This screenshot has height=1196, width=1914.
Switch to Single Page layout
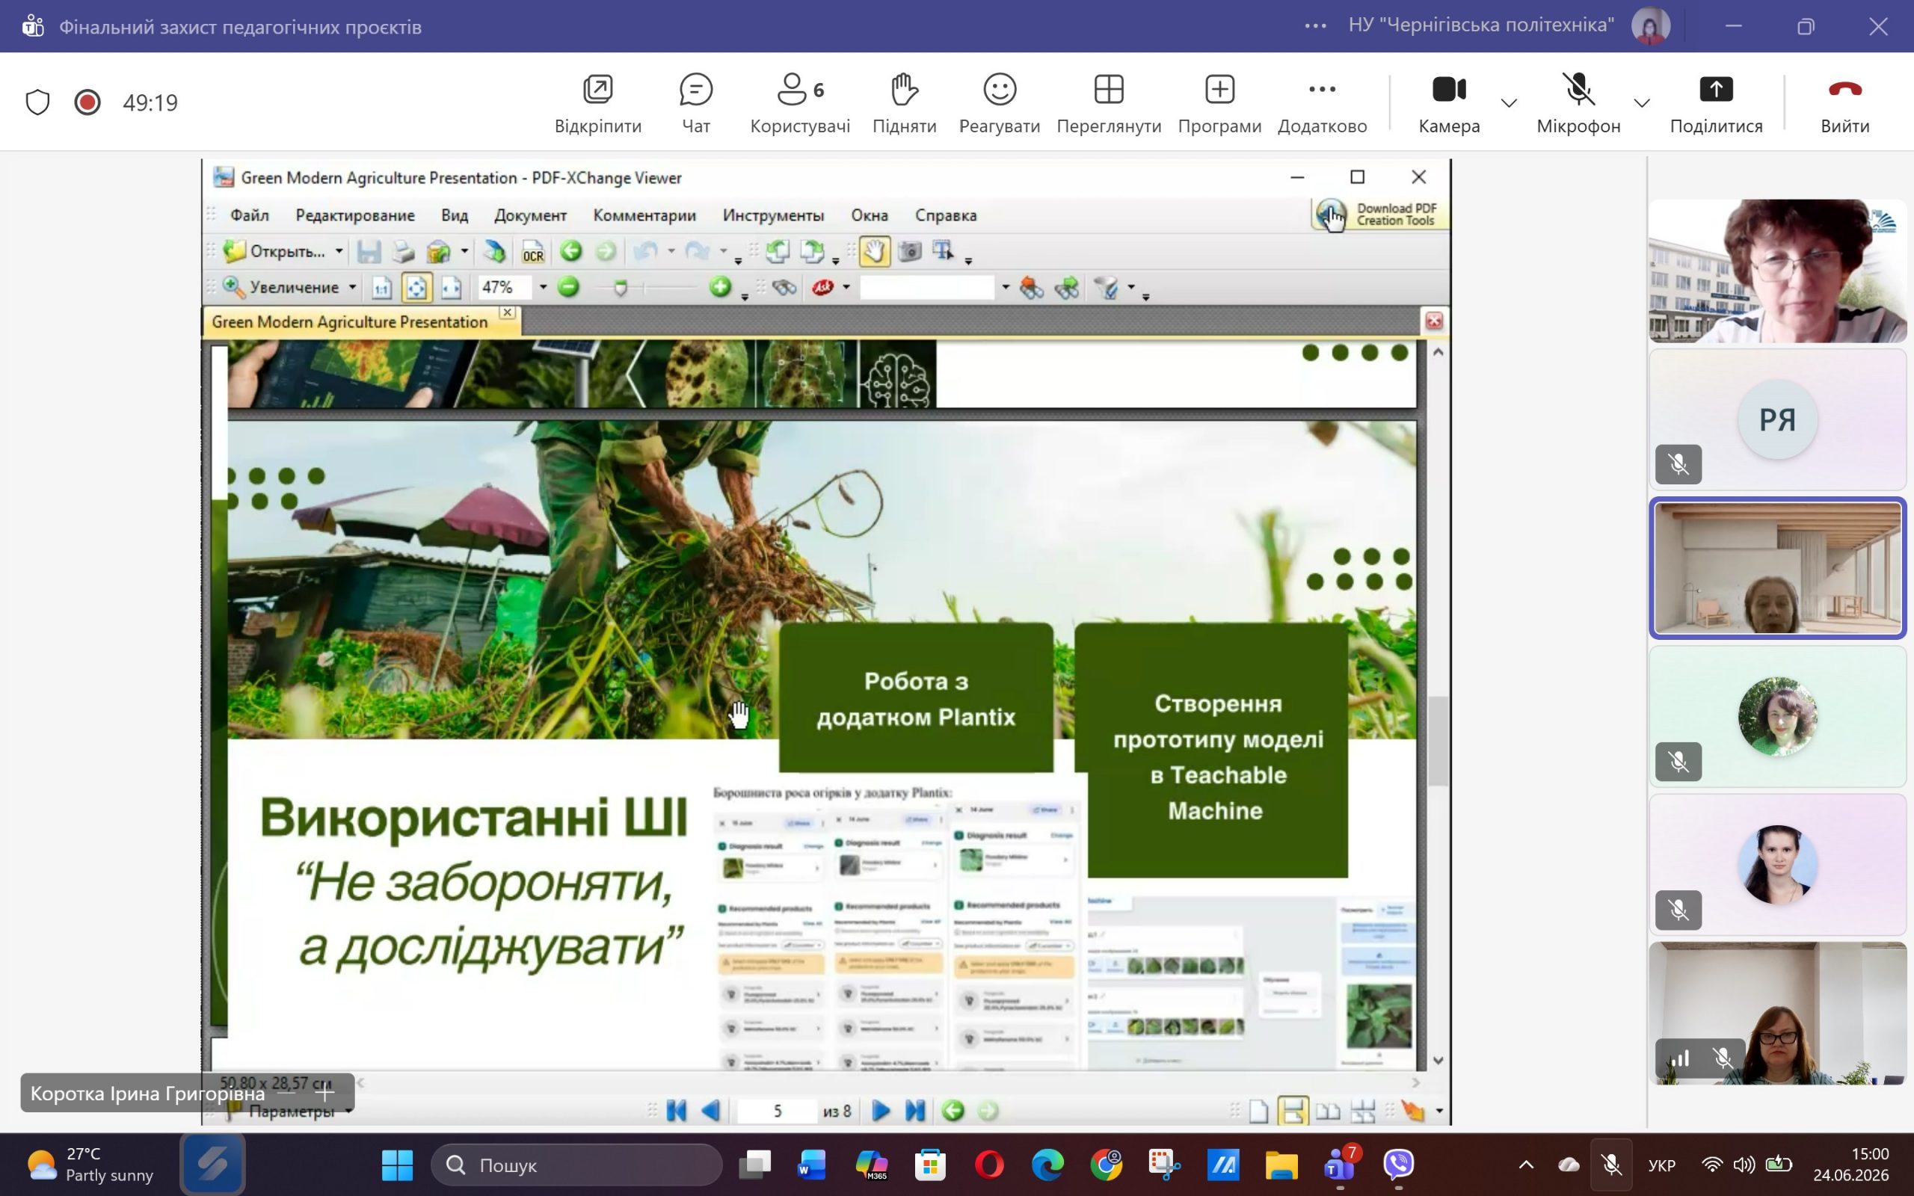pyautogui.click(x=1258, y=1112)
